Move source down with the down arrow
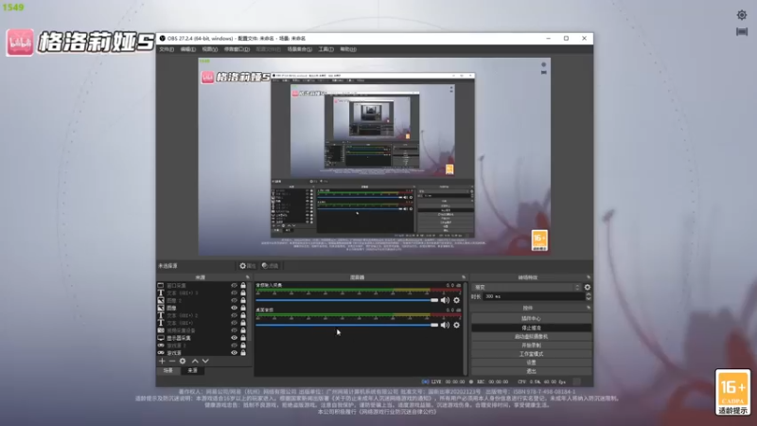The width and height of the screenshot is (757, 426). pos(205,361)
